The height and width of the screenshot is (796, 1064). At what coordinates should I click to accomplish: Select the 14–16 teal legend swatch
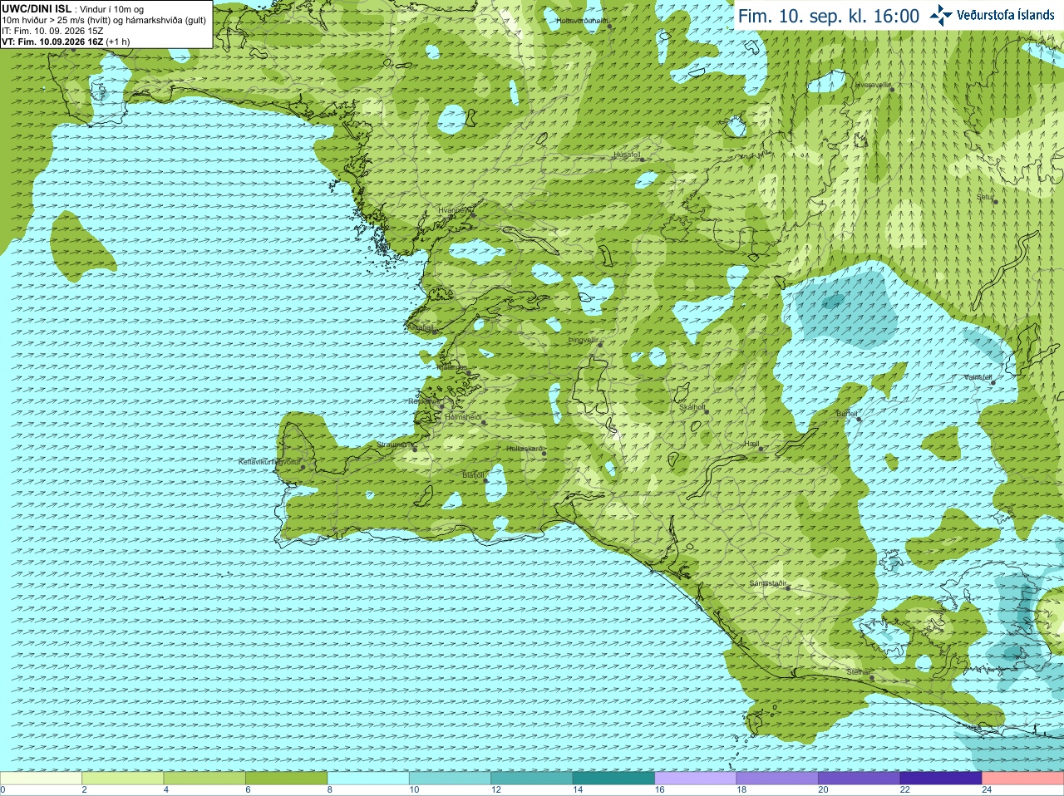click(x=613, y=779)
